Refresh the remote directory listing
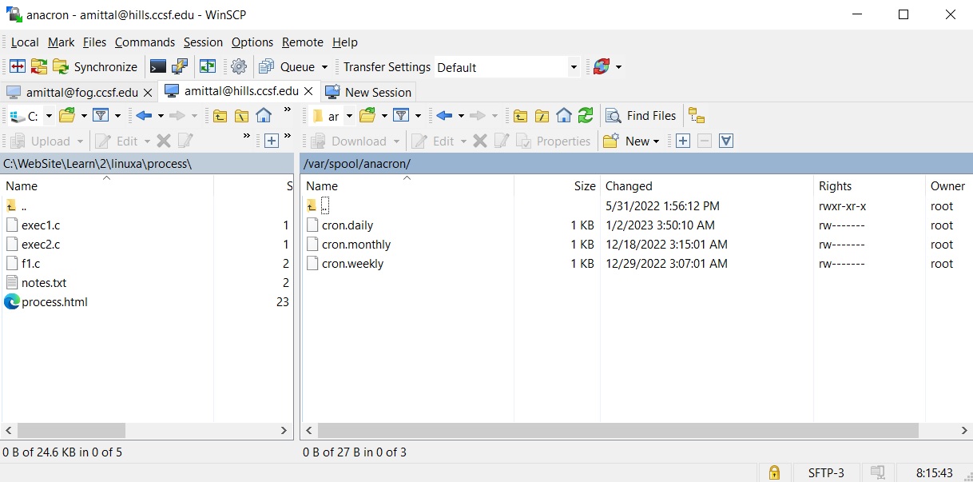This screenshot has height=482, width=973. coord(586,116)
